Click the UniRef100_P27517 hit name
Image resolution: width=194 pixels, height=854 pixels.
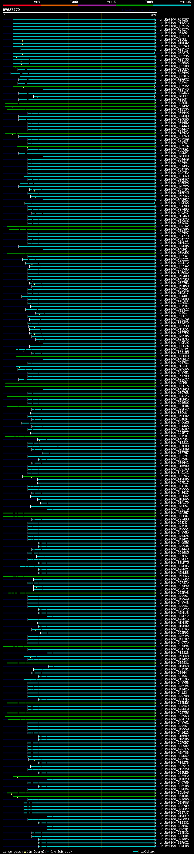click(174, 483)
